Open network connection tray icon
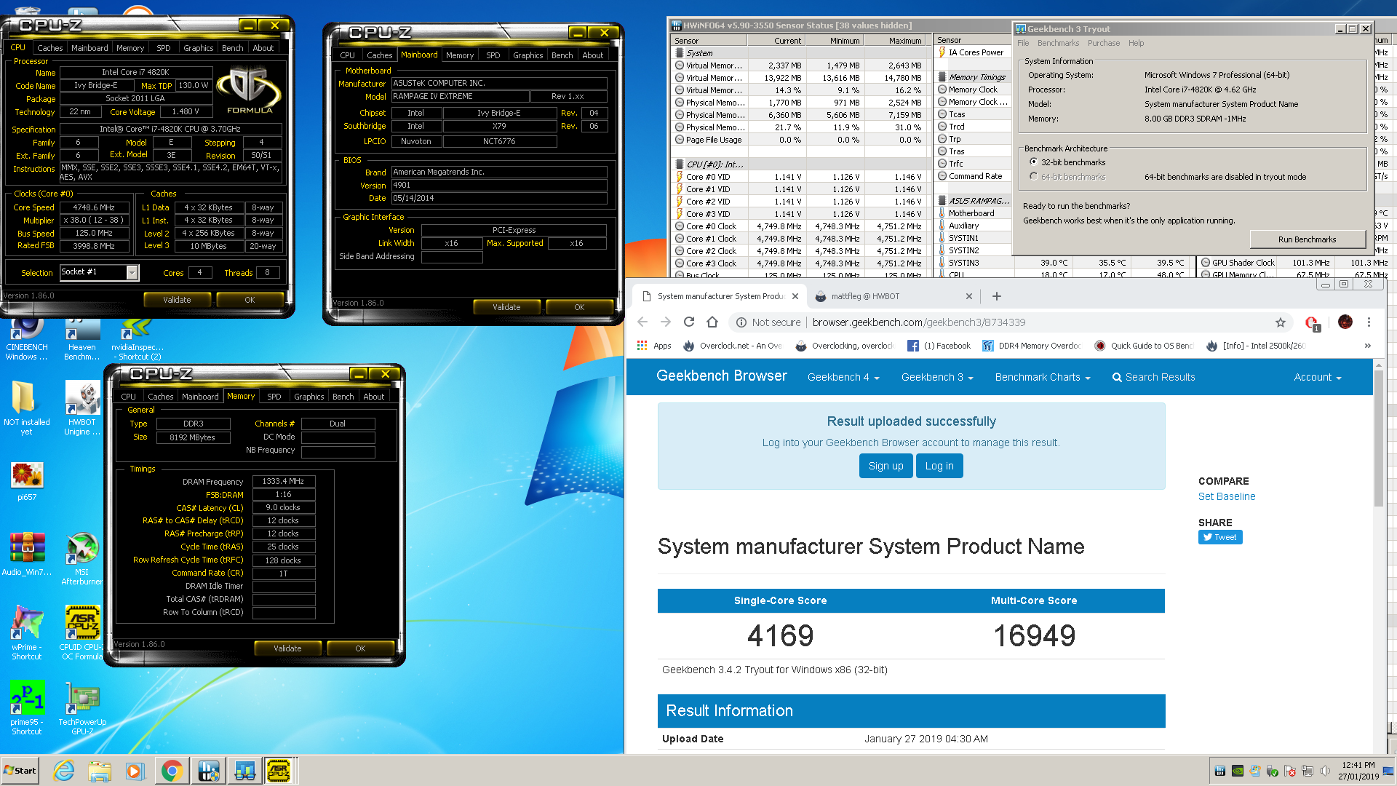1397x786 pixels. (1308, 771)
